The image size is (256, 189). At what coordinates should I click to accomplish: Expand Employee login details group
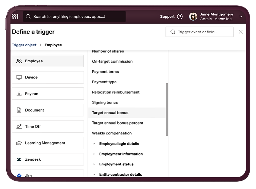[x=94, y=144]
